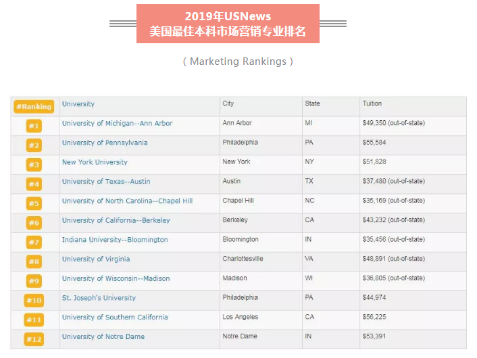Click the #1 rank badge
Image resolution: width=477 pixels, height=358 pixels.
click(x=34, y=126)
